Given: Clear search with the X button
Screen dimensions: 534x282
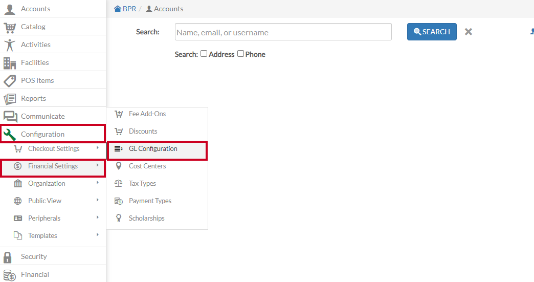Looking at the screenshot, I should pyautogui.click(x=469, y=32).
